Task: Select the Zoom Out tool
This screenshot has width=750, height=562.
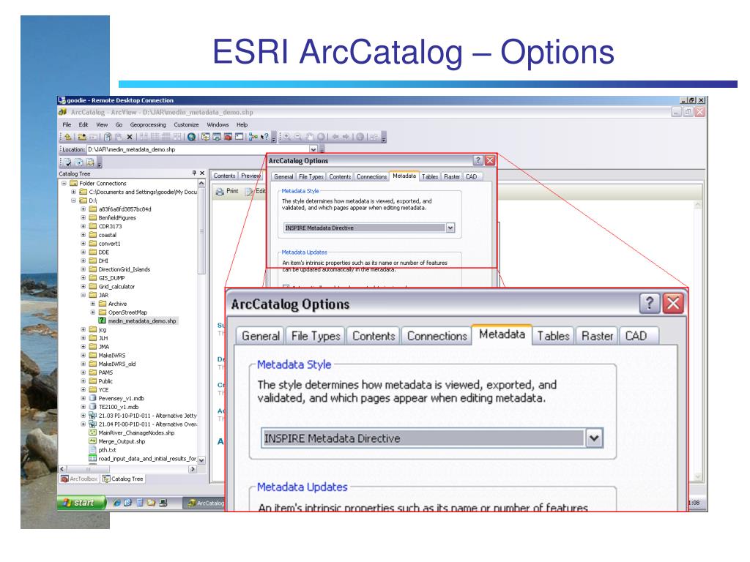Action: click(298, 137)
